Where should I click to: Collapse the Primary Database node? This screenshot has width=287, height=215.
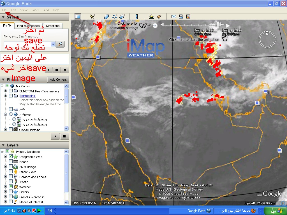[x=2, y=151]
